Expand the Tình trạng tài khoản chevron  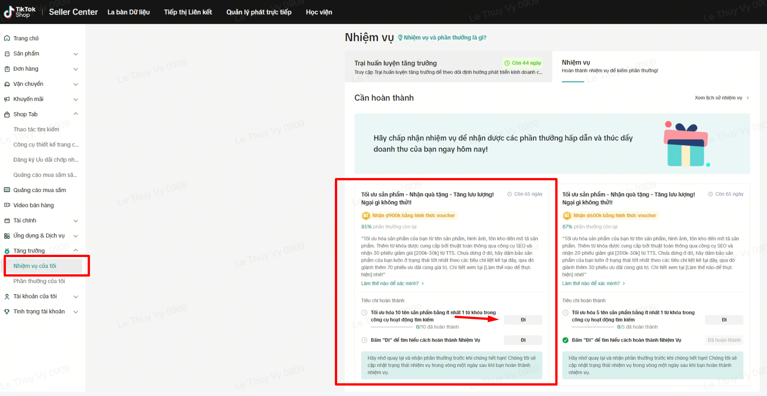click(76, 312)
